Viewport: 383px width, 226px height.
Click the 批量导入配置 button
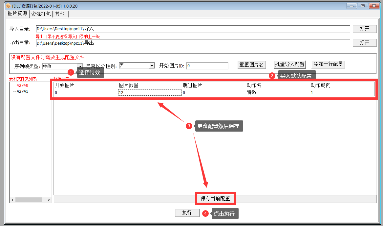click(290, 64)
